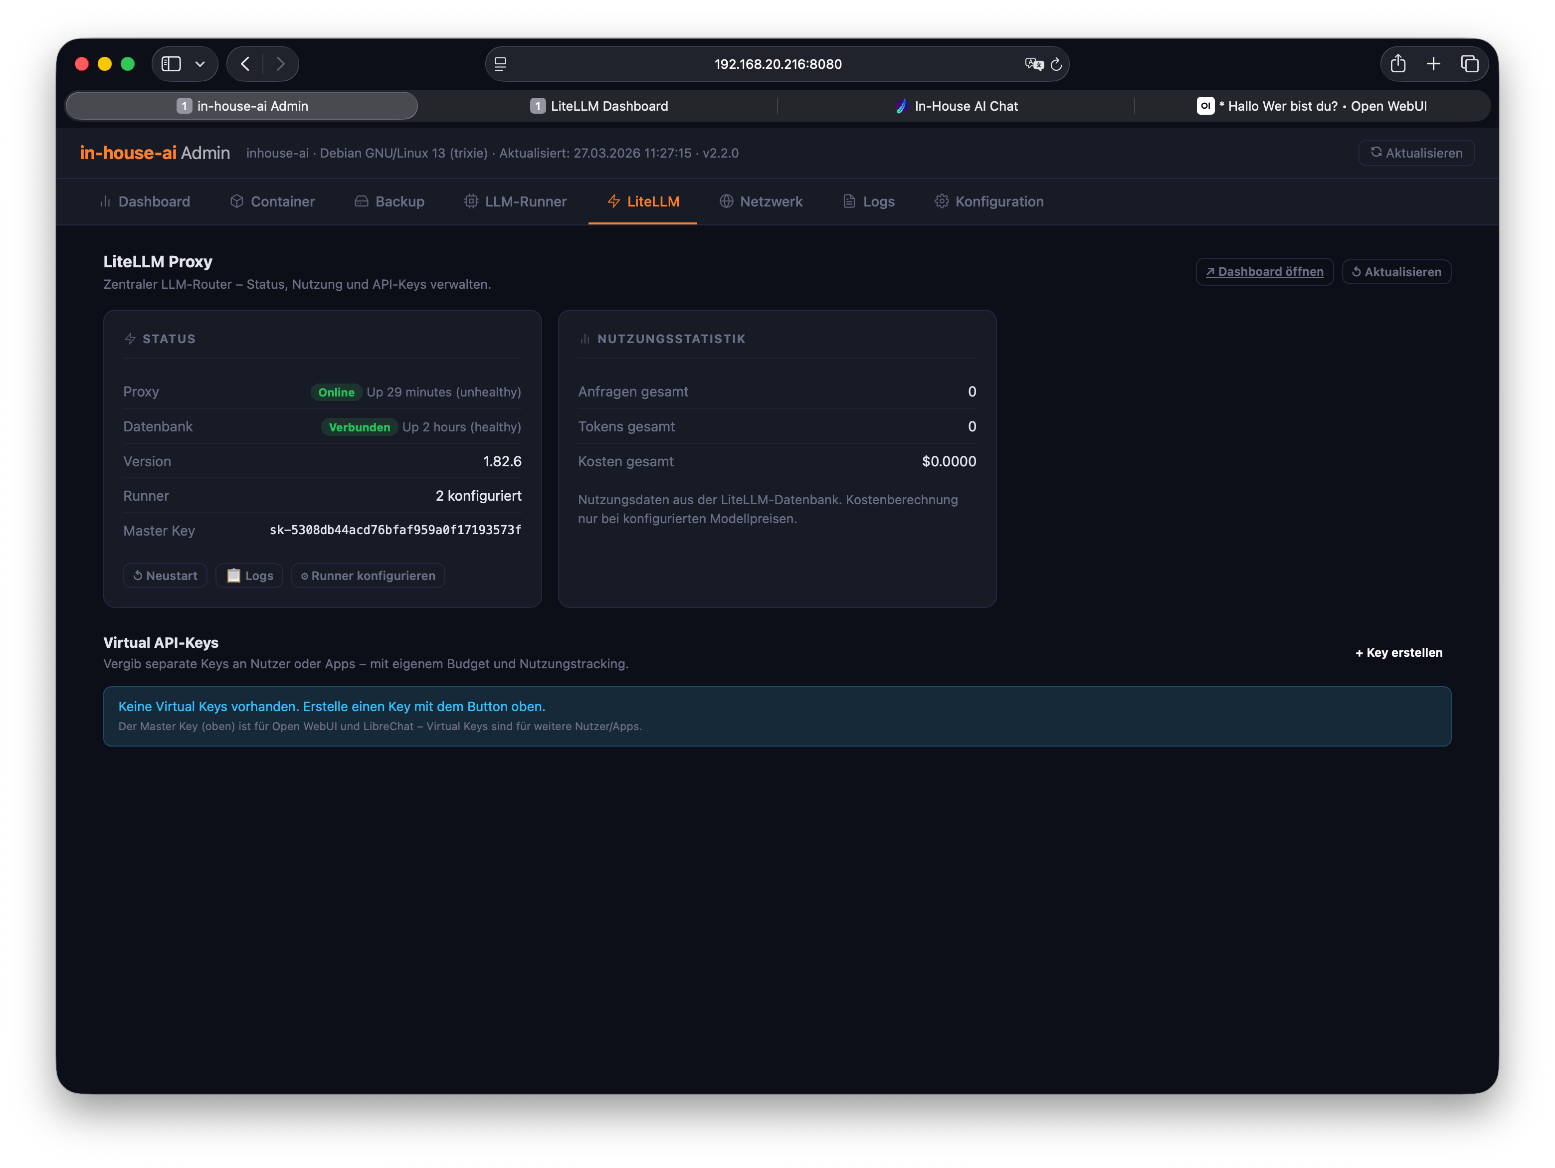Open the LLM-Runner navigation tab
1555x1168 pixels.
click(515, 202)
